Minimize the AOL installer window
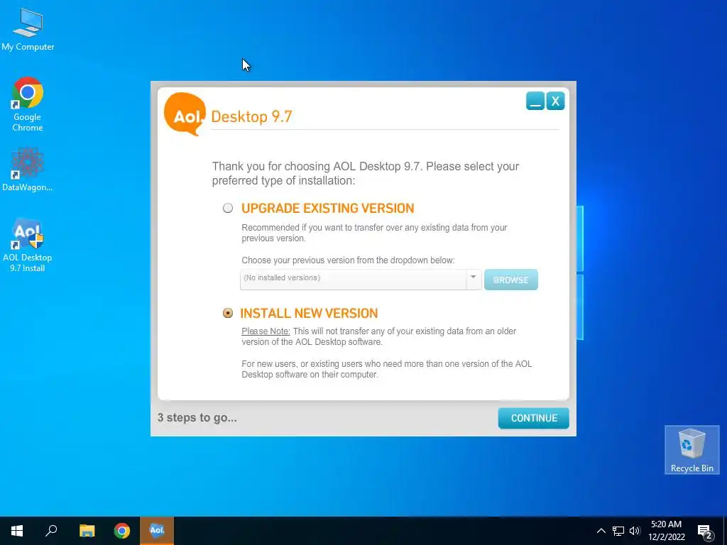This screenshot has height=545, width=727. point(535,101)
